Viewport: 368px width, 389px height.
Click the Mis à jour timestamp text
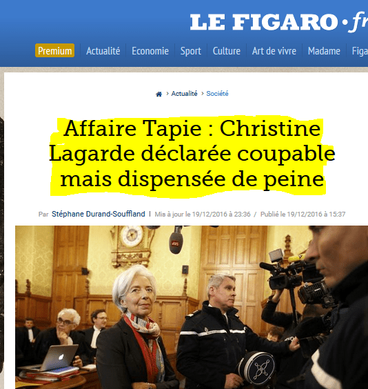pyautogui.click(x=203, y=214)
